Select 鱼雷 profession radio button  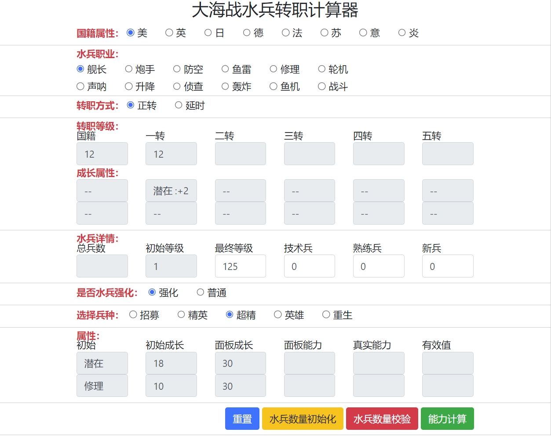click(x=225, y=69)
